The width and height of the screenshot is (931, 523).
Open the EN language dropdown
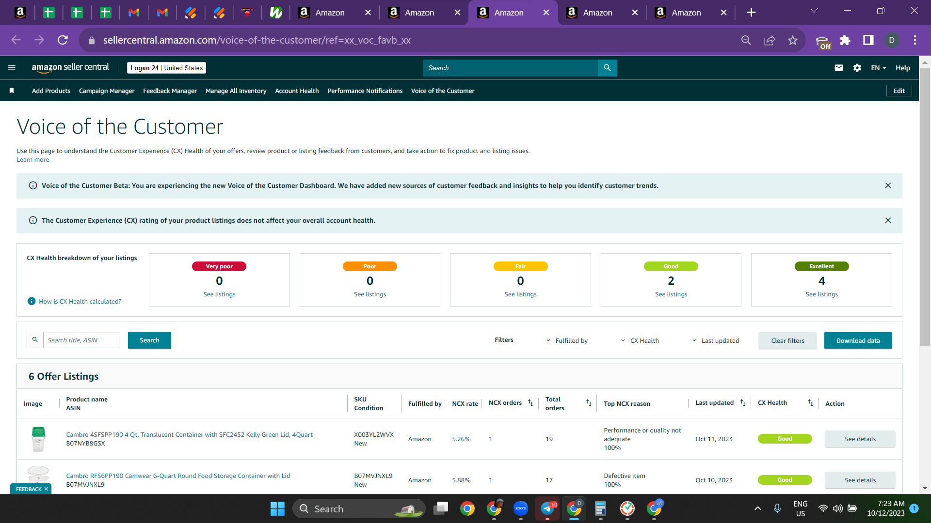(879, 68)
